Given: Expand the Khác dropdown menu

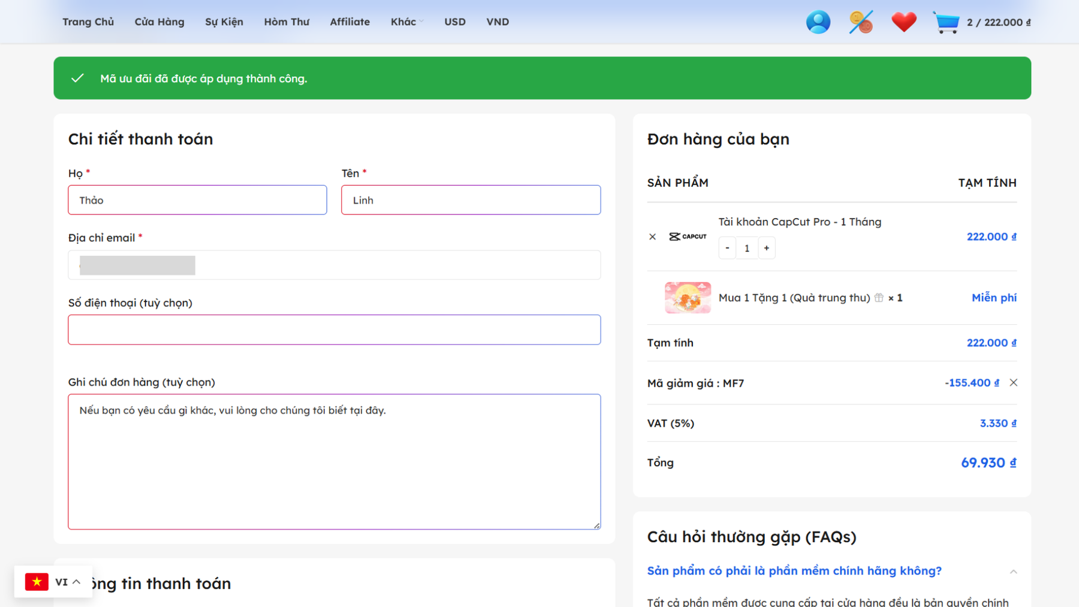Looking at the screenshot, I should [406, 22].
